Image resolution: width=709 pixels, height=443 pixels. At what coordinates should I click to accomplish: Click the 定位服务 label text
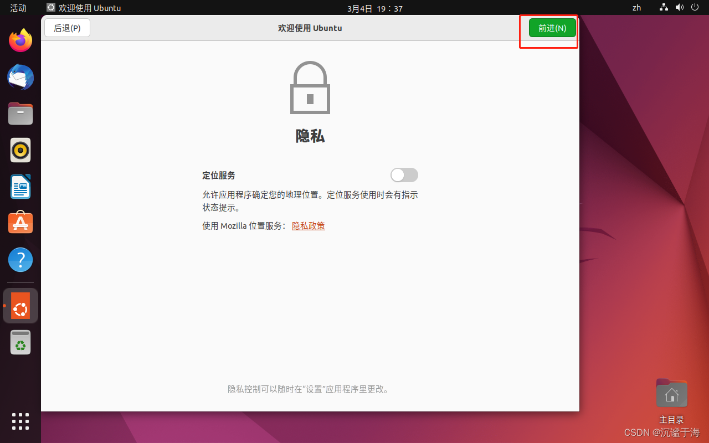[219, 175]
